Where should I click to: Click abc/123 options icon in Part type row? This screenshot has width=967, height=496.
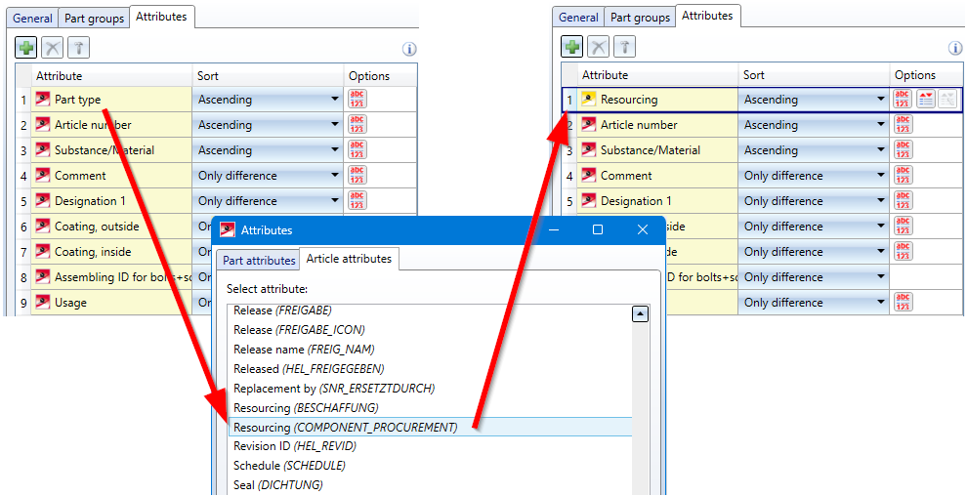(x=357, y=99)
